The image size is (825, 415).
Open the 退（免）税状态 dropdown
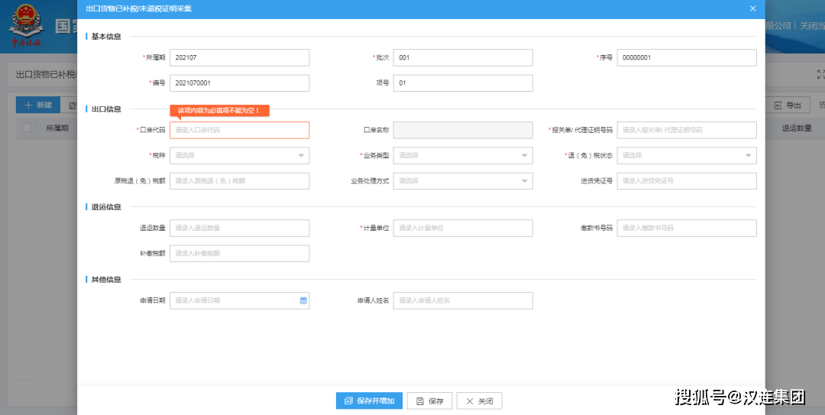coord(687,155)
